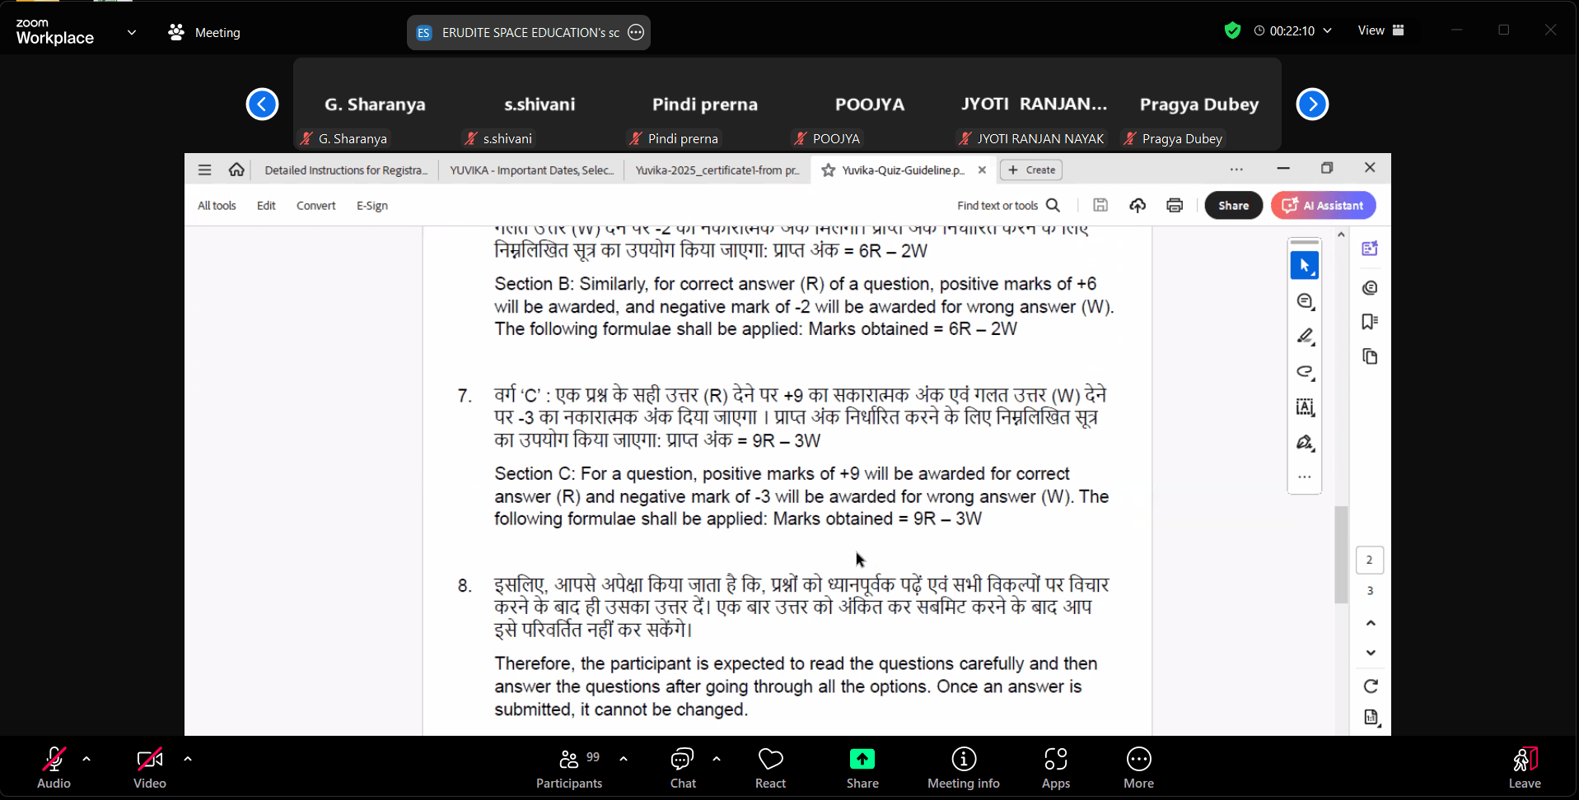Show previous participants with left arrow
Screen dimensions: 1579x800
coord(262,105)
